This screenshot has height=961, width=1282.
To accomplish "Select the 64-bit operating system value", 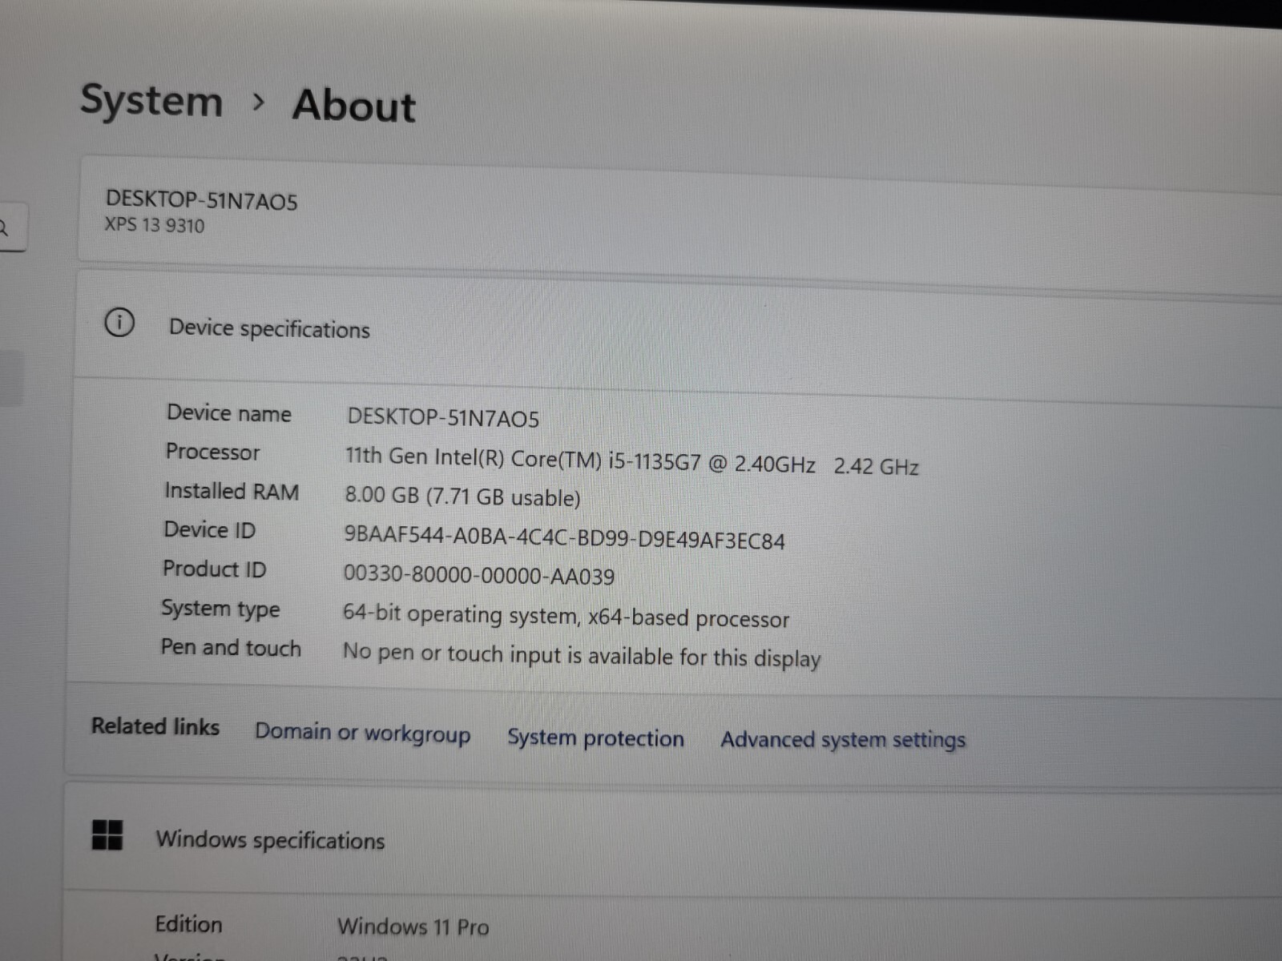I will pos(566,617).
